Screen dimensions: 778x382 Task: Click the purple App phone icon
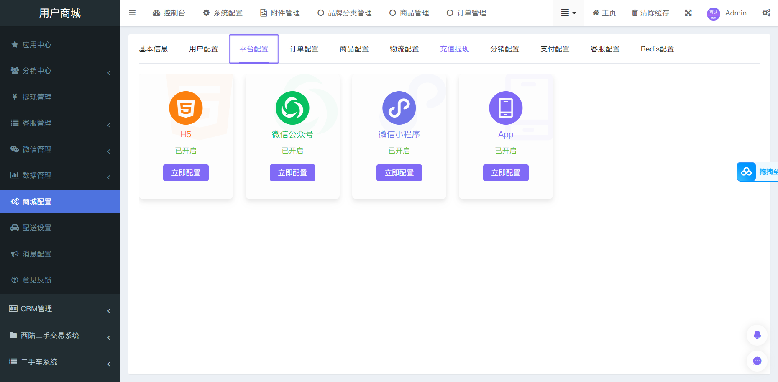[x=506, y=108]
